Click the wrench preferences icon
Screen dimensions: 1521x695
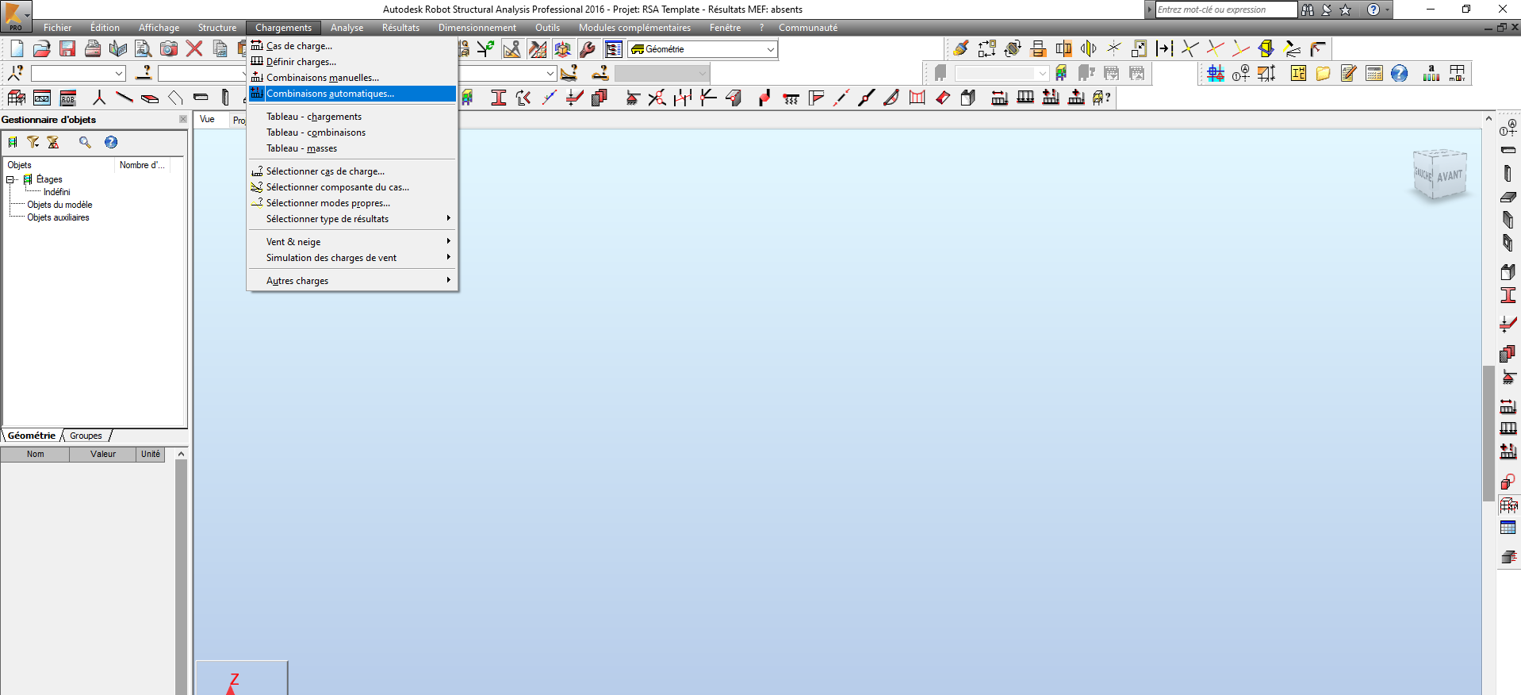coord(588,49)
